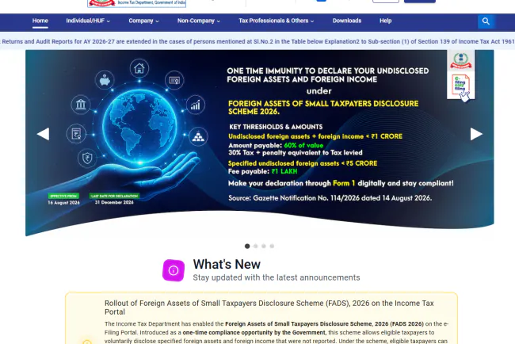Click the globe-in-hand banner illustration
This screenshot has width=515, height=344.
click(138, 132)
